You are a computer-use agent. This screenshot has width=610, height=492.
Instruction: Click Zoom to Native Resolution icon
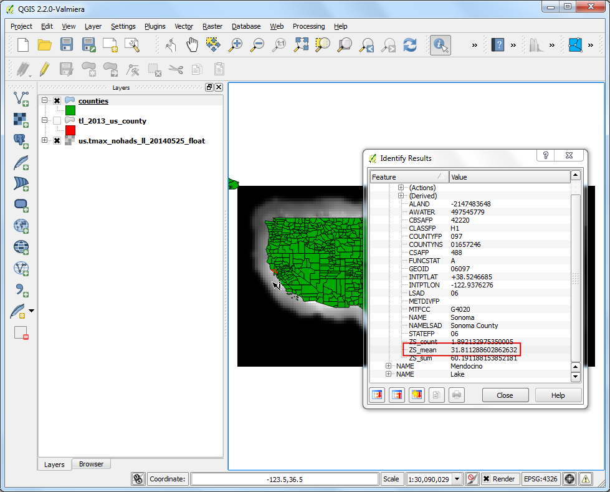coord(279,45)
